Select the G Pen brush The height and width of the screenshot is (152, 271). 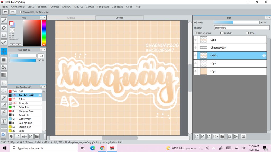pyautogui.click(x=25, y=99)
